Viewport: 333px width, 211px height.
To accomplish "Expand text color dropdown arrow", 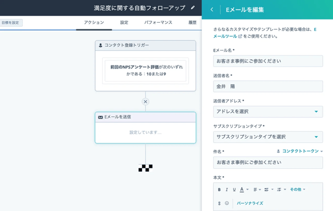I will pos(248,189).
